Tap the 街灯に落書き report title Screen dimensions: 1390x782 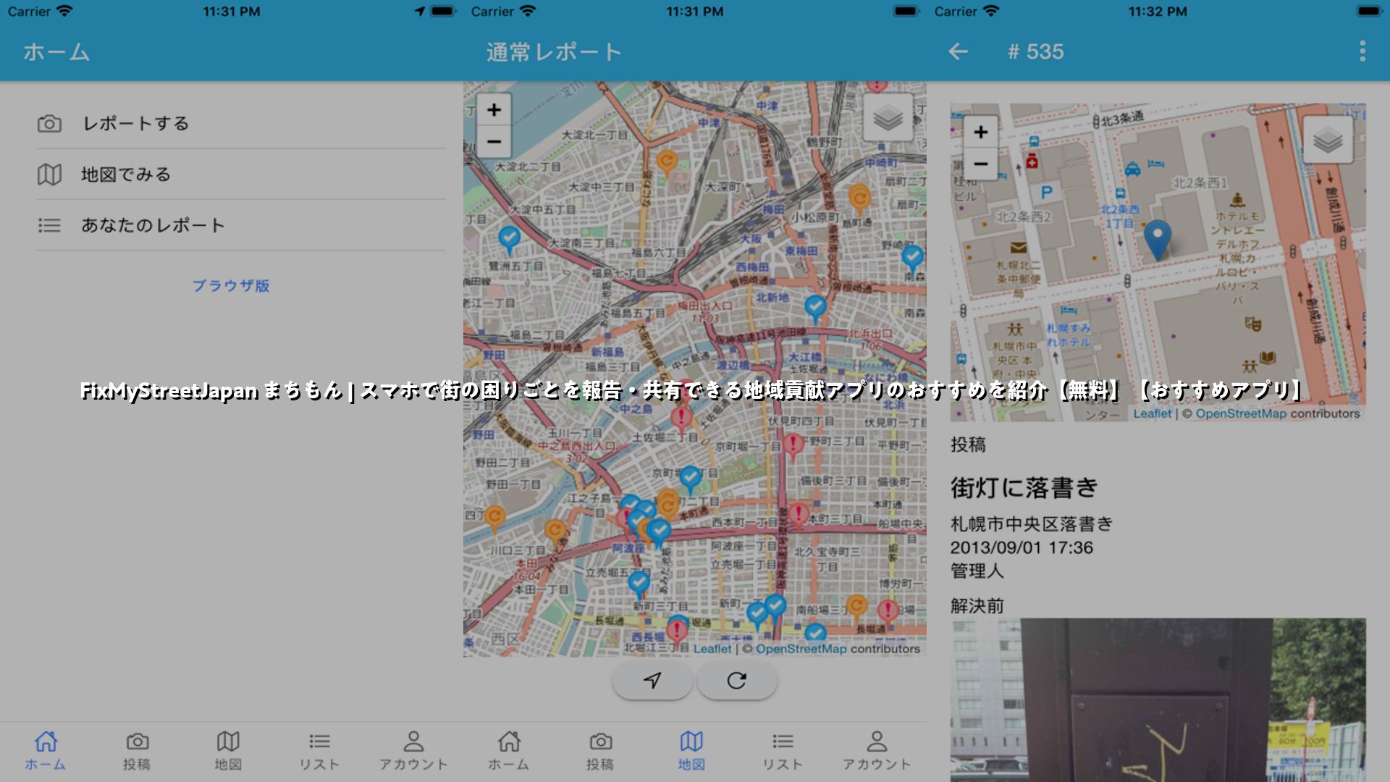(1024, 487)
